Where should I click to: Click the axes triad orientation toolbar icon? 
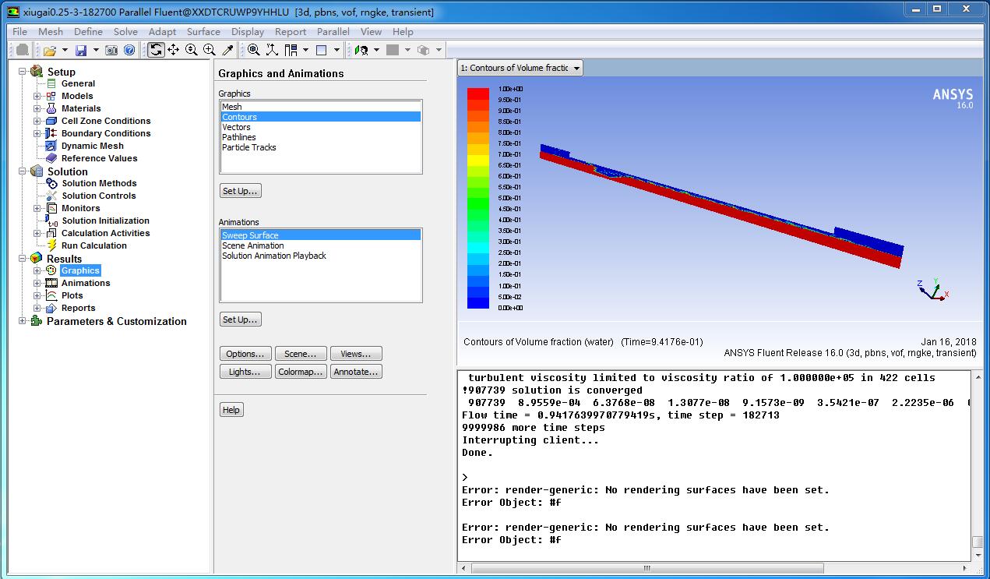(272, 50)
